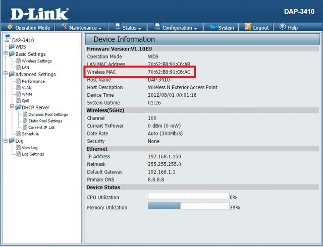
Task: Click the DAP-3410 device root icon
Action: [x=7, y=39]
